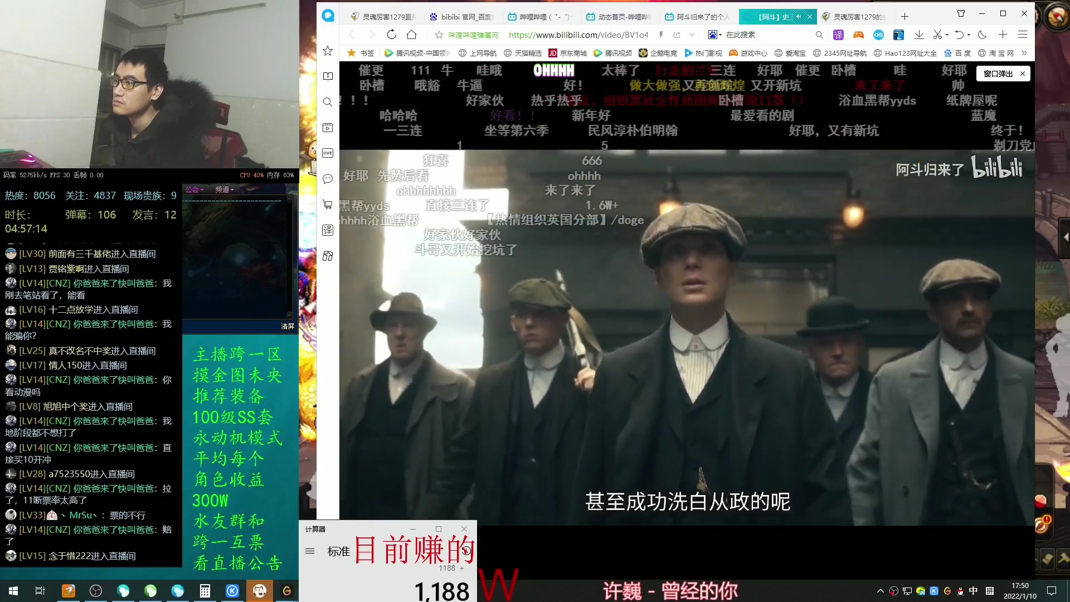The image size is (1070, 602).
Task: Click the bilibili URL address field
Action: tap(578, 35)
